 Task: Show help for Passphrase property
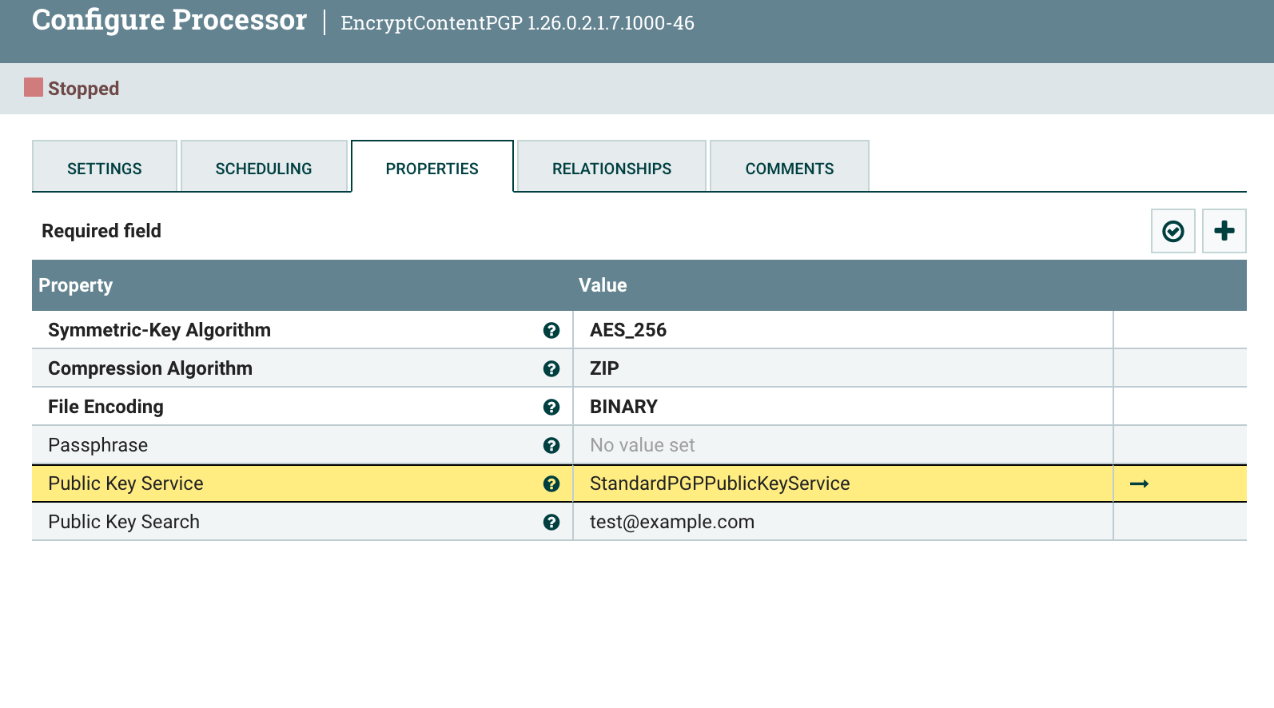[551, 445]
